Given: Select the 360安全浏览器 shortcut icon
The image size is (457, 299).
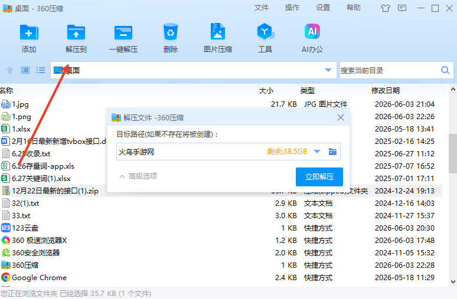Looking at the screenshot, I should pyautogui.click(x=5, y=253).
